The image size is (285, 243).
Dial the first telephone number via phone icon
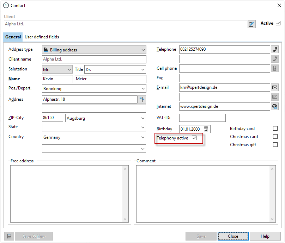coord(275,49)
